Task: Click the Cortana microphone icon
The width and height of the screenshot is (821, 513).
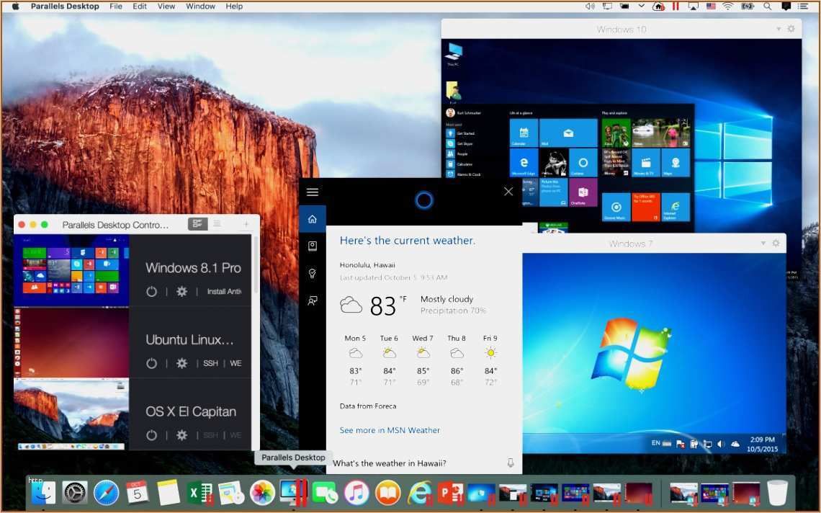Action: point(511,463)
